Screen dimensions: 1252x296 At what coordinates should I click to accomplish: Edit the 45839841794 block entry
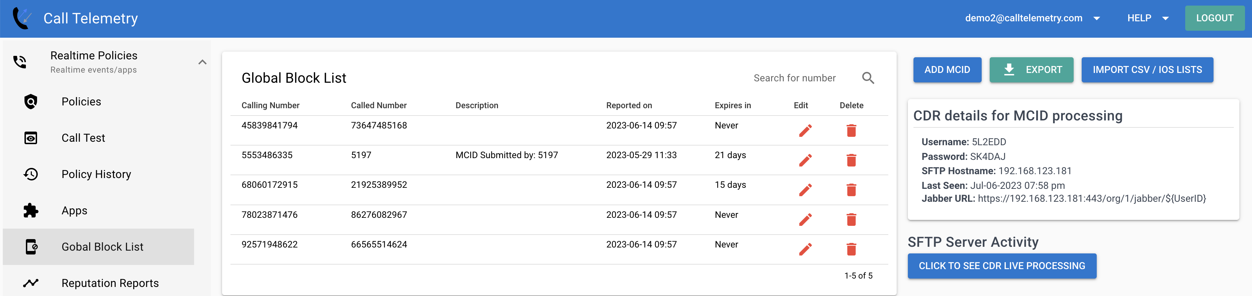805,131
